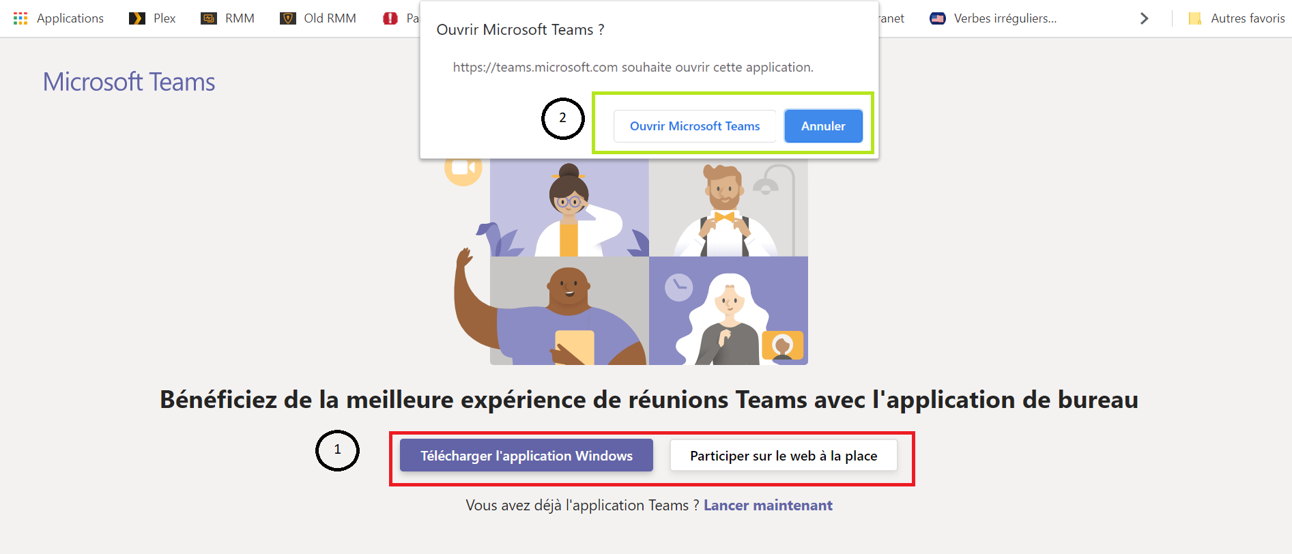Click the orange video camera icon in illustration

click(463, 168)
